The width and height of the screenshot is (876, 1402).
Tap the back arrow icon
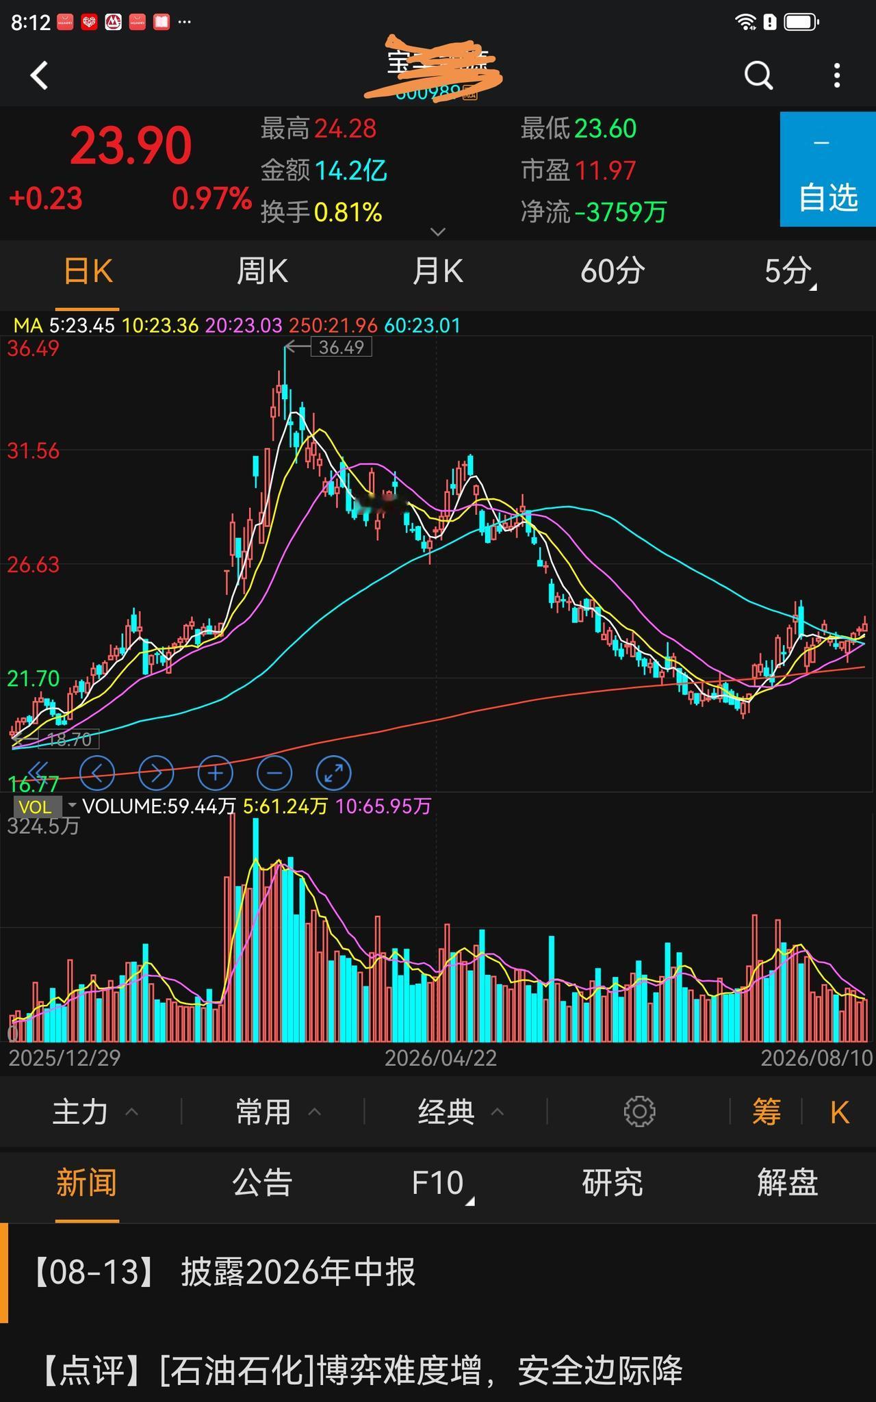[x=40, y=75]
